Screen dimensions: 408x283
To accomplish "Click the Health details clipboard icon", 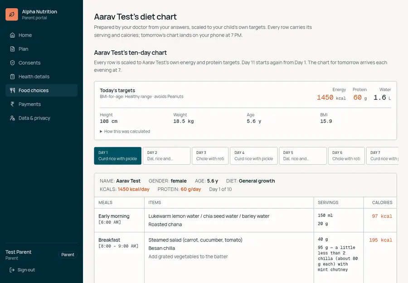I will click(12, 77).
